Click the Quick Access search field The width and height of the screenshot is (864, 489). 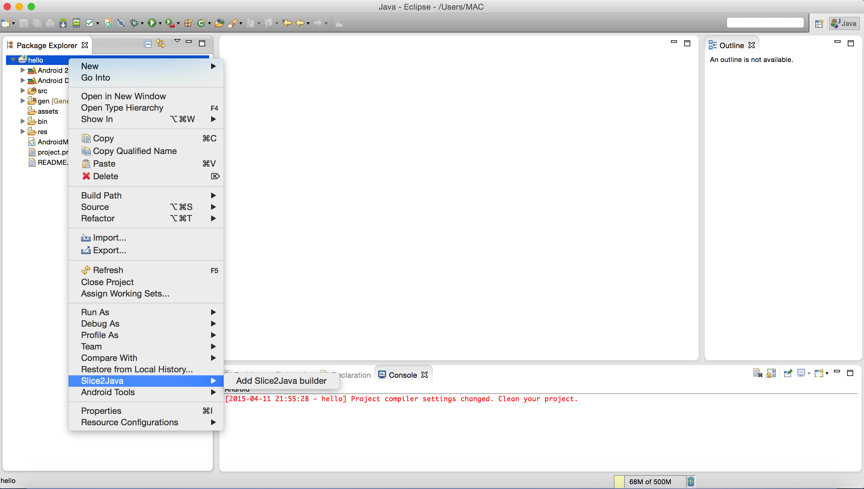tap(765, 23)
